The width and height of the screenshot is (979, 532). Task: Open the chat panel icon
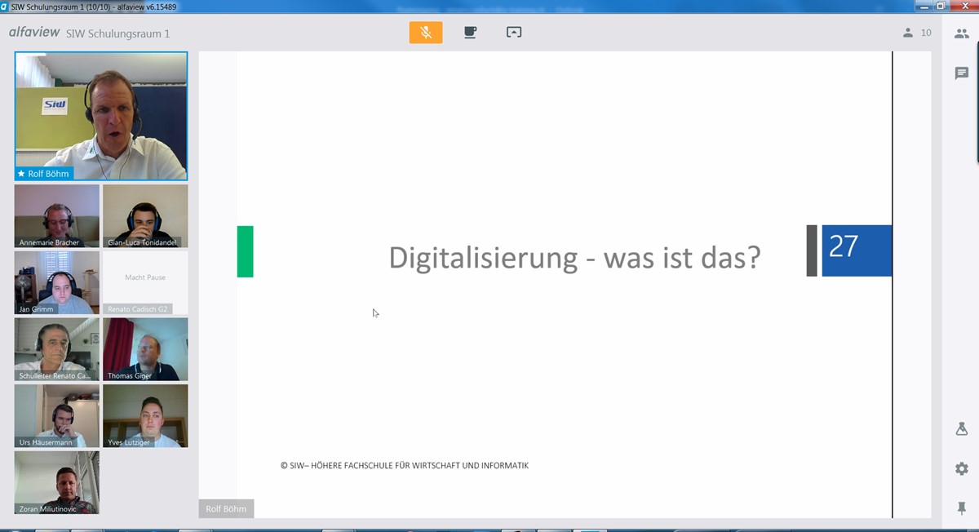[x=961, y=73]
